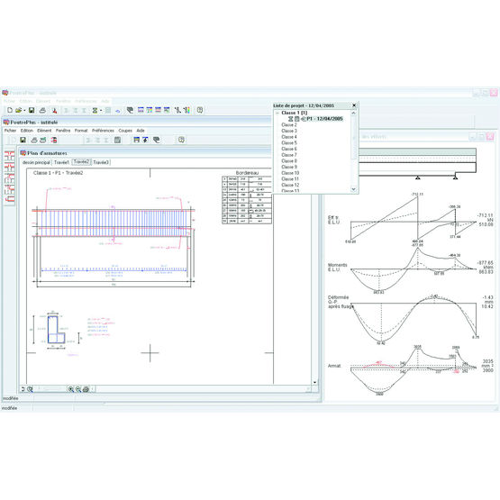The width and height of the screenshot is (500, 500).
Task: Open the Edition menu in PoutrePlus window
Action: tap(27, 131)
